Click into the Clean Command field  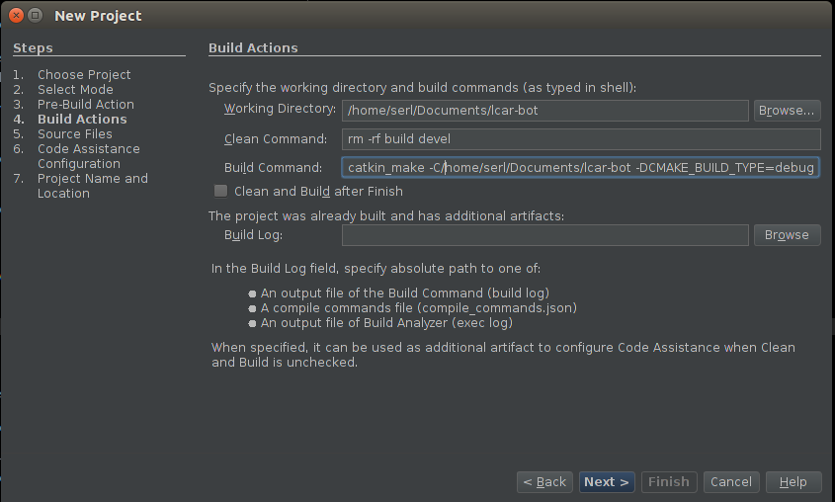point(581,139)
